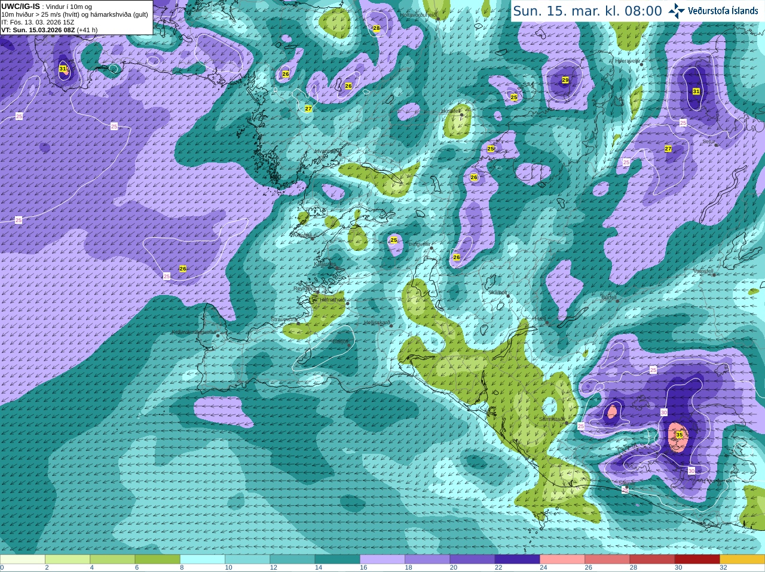Click the Sámsstaðir station label
Viewport: 765px width, 572px height.
(x=552, y=419)
